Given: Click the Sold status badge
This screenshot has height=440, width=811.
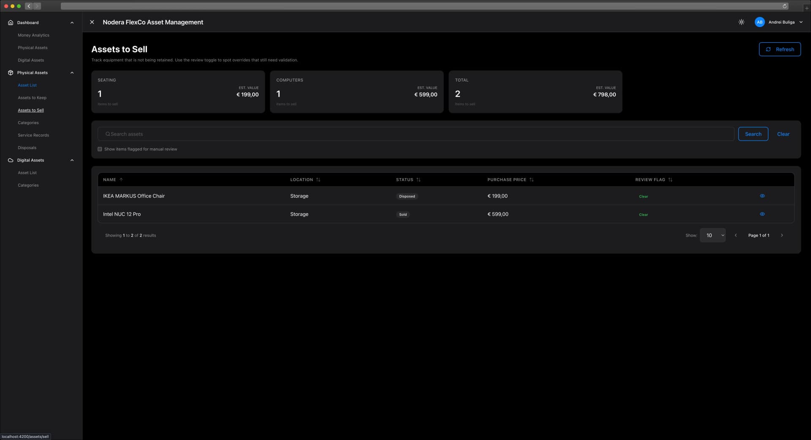Looking at the screenshot, I should (x=403, y=215).
